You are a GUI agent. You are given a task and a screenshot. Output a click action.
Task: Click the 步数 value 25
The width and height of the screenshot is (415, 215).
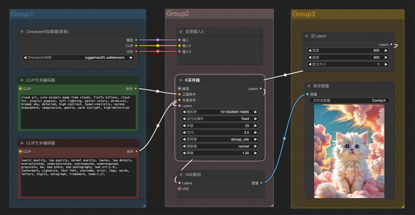tap(247, 126)
